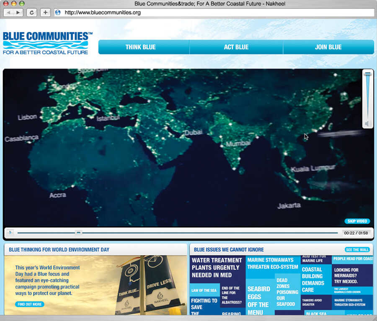Open The Largest Mammals Ever Known tile
This screenshot has height=321, width=377.
352,290
